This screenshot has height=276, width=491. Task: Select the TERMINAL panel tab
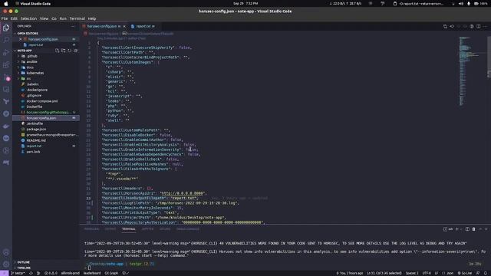(129, 229)
